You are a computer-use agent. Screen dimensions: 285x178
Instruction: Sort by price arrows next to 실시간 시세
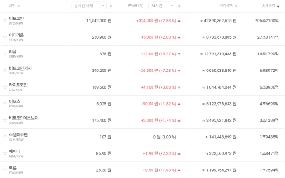(111, 6)
